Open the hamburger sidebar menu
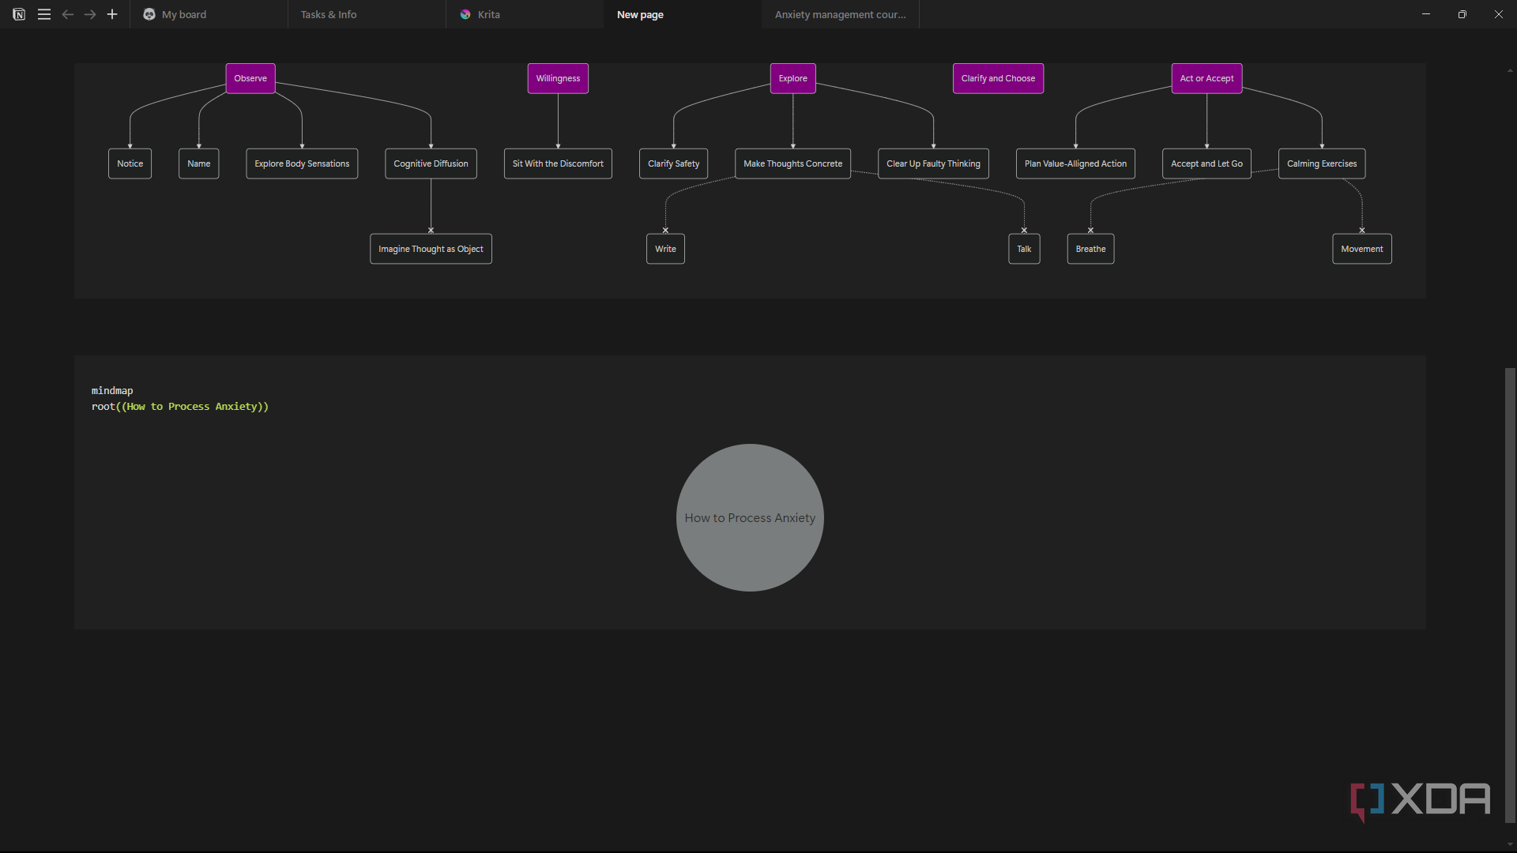 click(x=44, y=14)
